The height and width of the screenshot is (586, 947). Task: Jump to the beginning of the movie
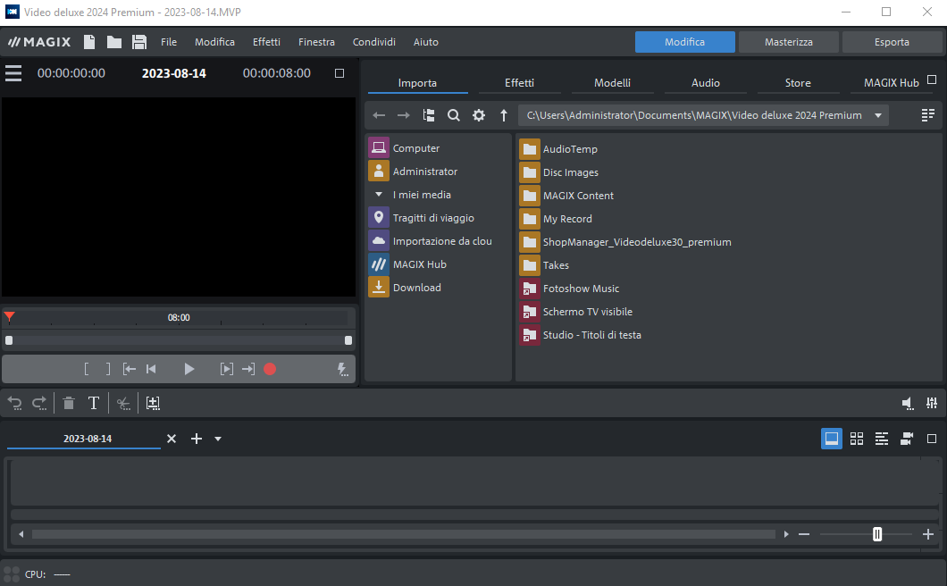tap(151, 369)
